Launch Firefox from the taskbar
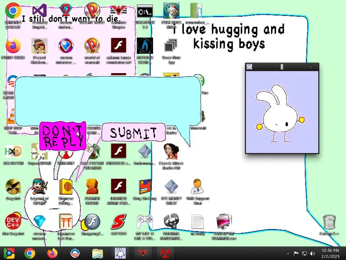The height and width of the screenshot is (260, 346). (52, 253)
